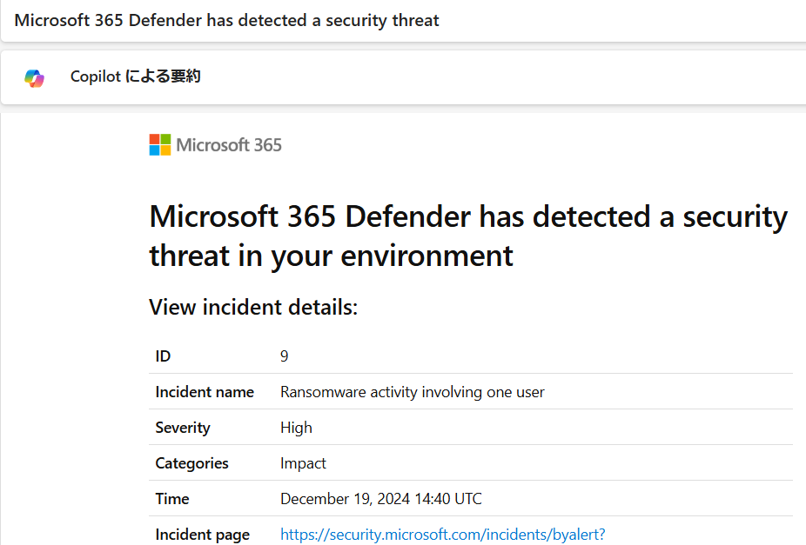This screenshot has height=545, width=806.
Task: Select the December 19, 2024 timestamp
Action: 381,499
